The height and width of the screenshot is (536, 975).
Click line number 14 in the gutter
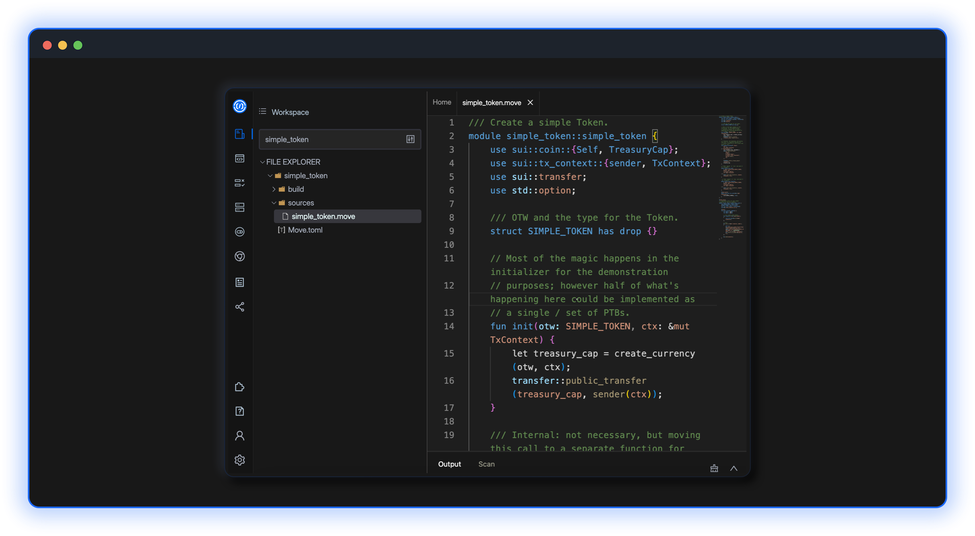click(449, 326)
